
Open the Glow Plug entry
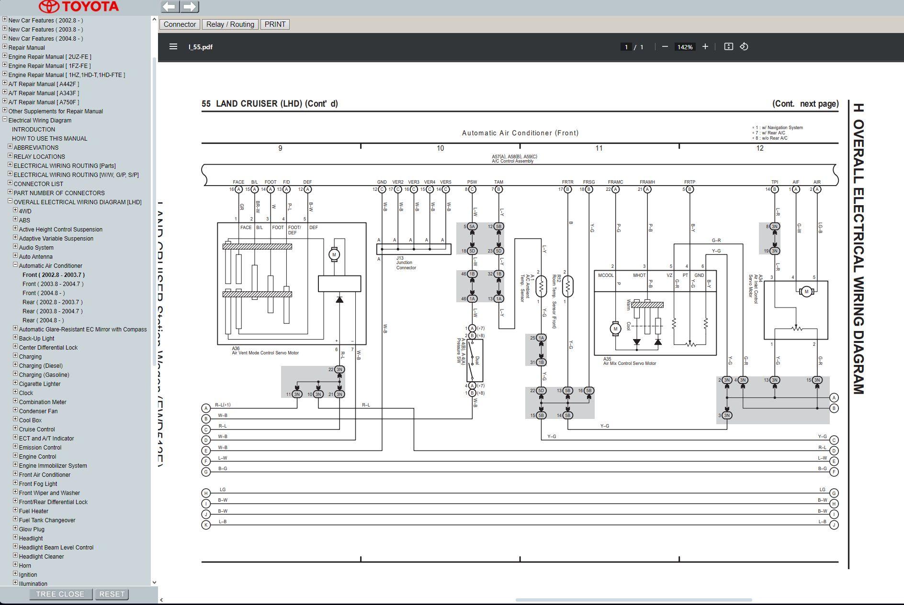(x=32, y=529)
